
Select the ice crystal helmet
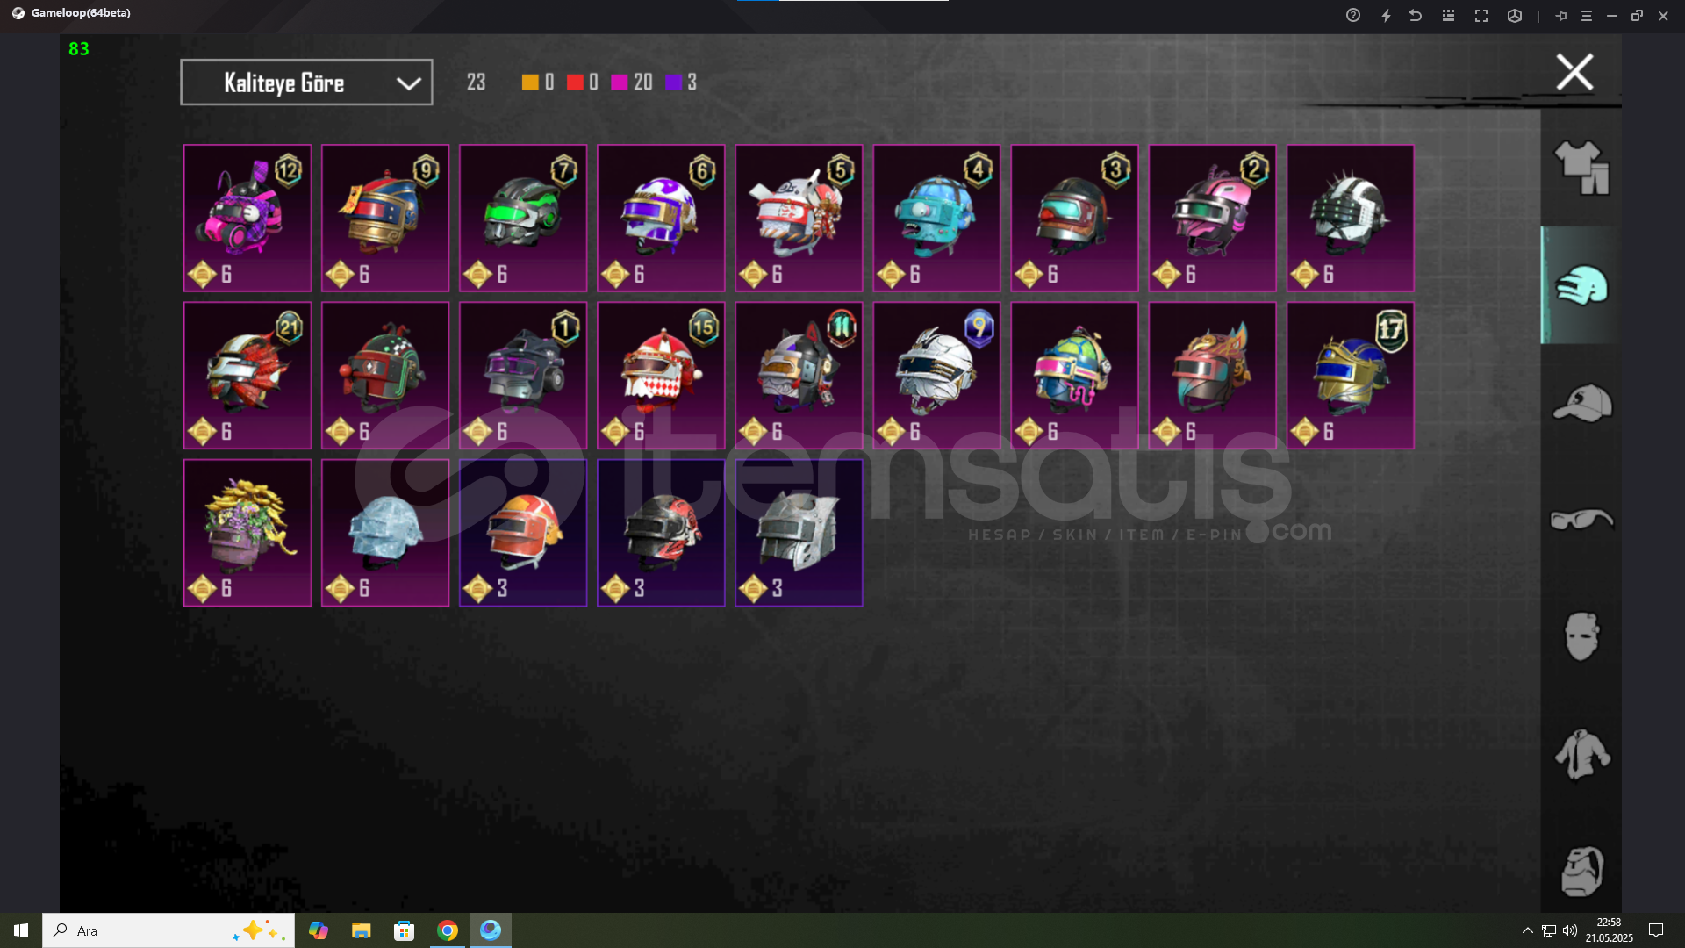[x=385, y=533]
